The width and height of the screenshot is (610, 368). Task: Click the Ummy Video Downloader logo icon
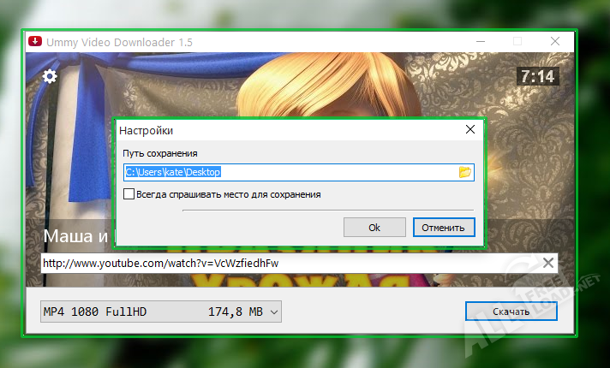[x=35, y=42]
